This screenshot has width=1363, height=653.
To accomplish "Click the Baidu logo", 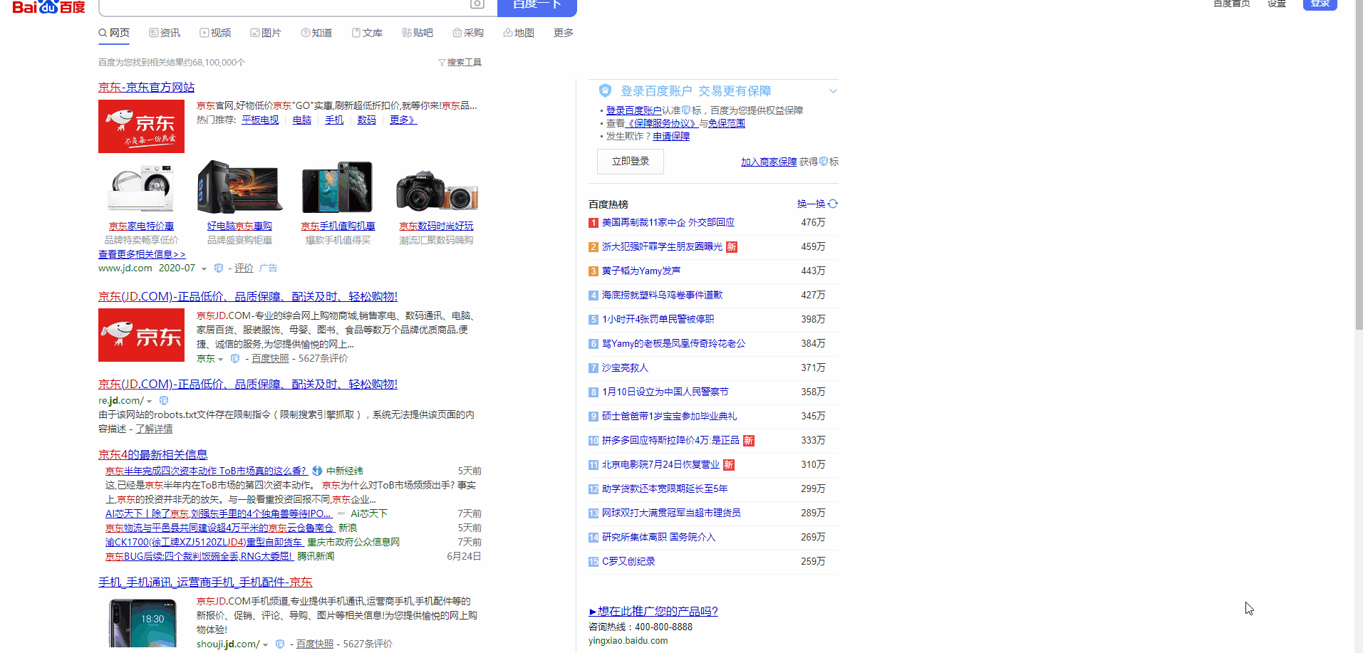I will 48,6.
